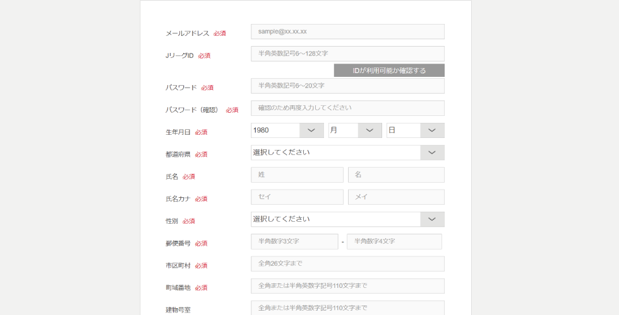Select the セイ kana surname field
Image resolution: width=619 pixels, height=315 pixels.
click(297, 197)
